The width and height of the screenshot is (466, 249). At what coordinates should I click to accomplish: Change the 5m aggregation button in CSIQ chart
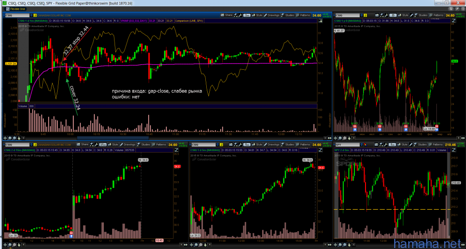pos(248,145)
